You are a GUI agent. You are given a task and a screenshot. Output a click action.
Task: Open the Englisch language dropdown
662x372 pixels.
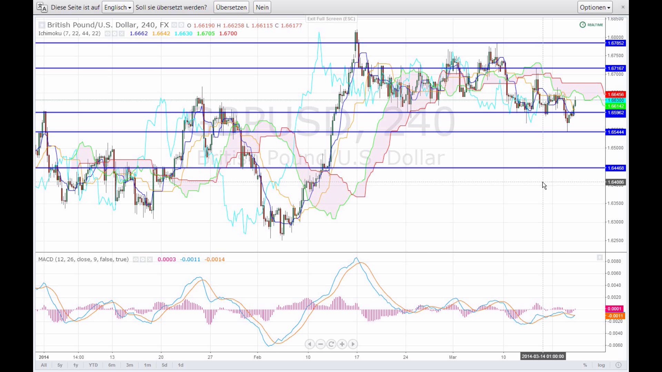click(118, 7)
